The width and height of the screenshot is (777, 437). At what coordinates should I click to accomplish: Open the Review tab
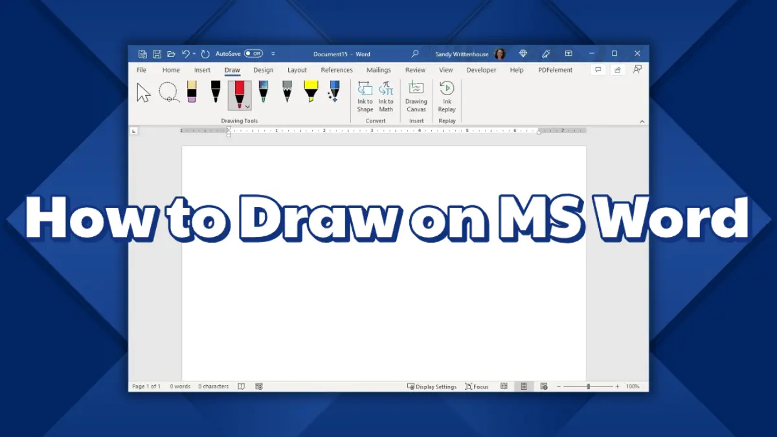point(415,70)
